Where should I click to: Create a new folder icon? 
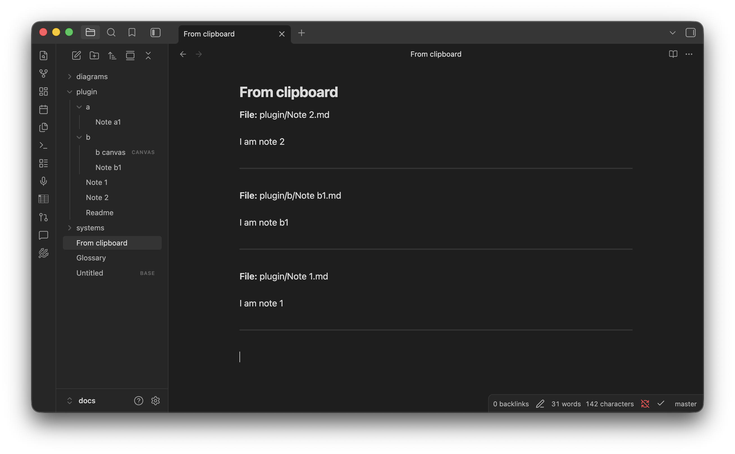pyautogui.click(x=94, y=56)
